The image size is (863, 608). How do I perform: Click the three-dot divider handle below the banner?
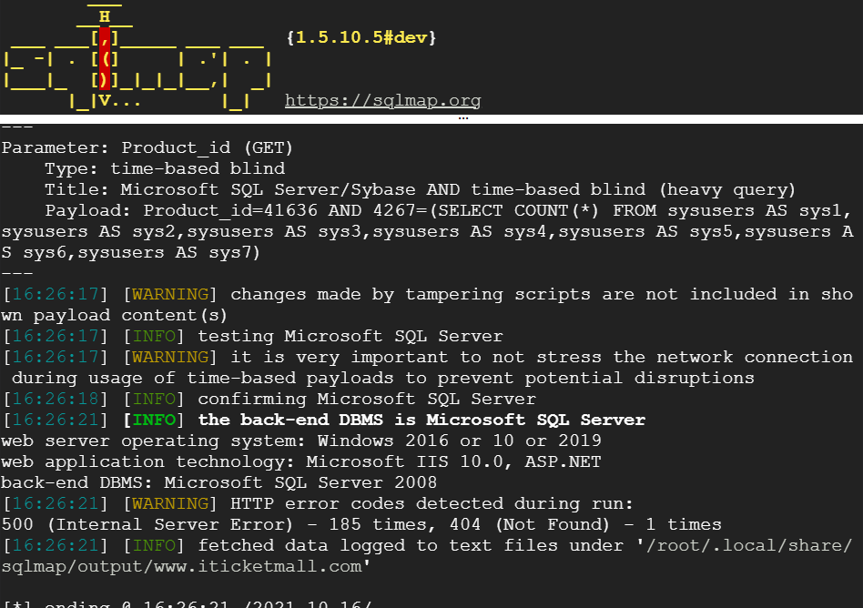click(462, 118)
